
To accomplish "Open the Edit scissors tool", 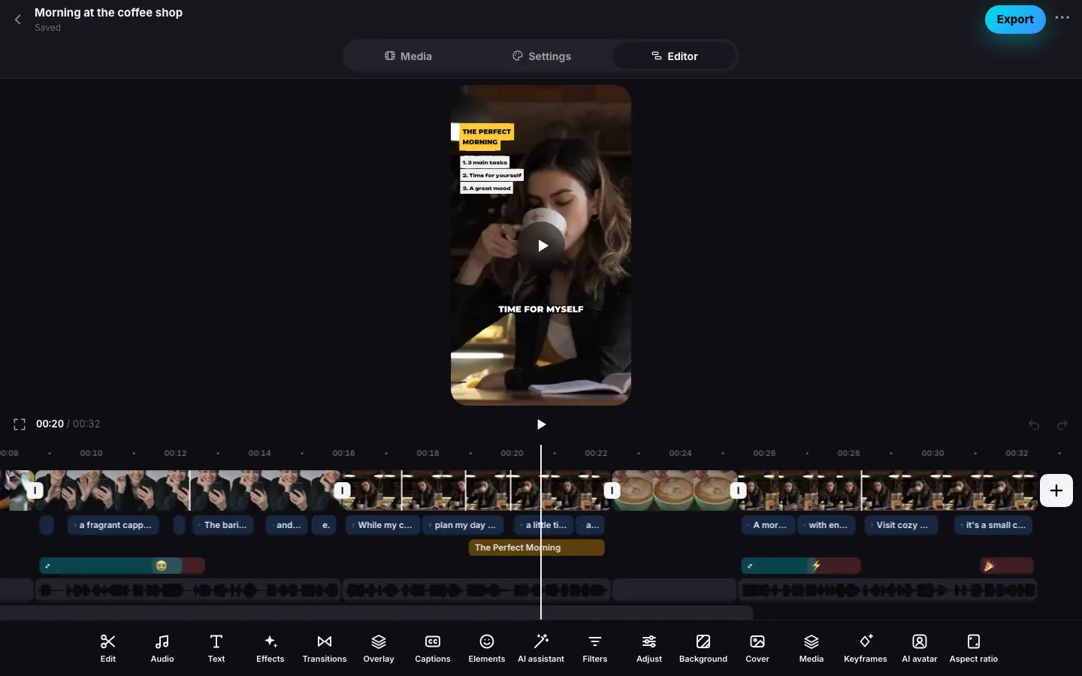I will tap(108, 648).
